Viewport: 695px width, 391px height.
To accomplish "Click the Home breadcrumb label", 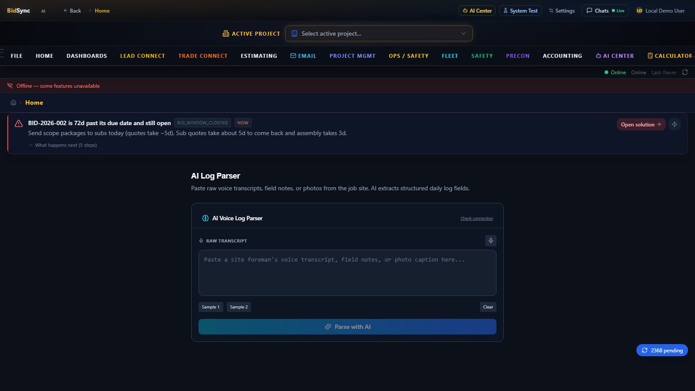I will click(34, 103).
